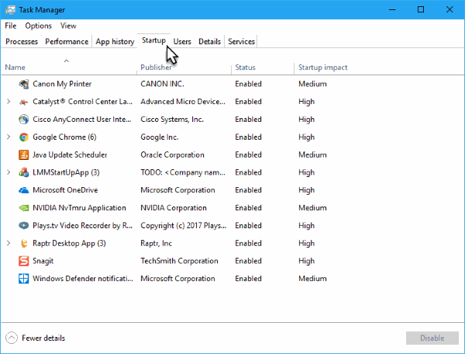Click High impact for Snagit
This screenshot has width=465, height=354.
[x=306, y=261]
